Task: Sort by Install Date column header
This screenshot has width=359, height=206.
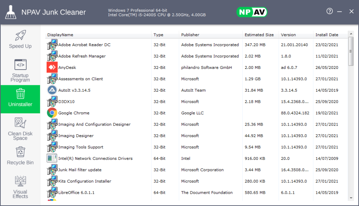Action: (x=327, y=35)
